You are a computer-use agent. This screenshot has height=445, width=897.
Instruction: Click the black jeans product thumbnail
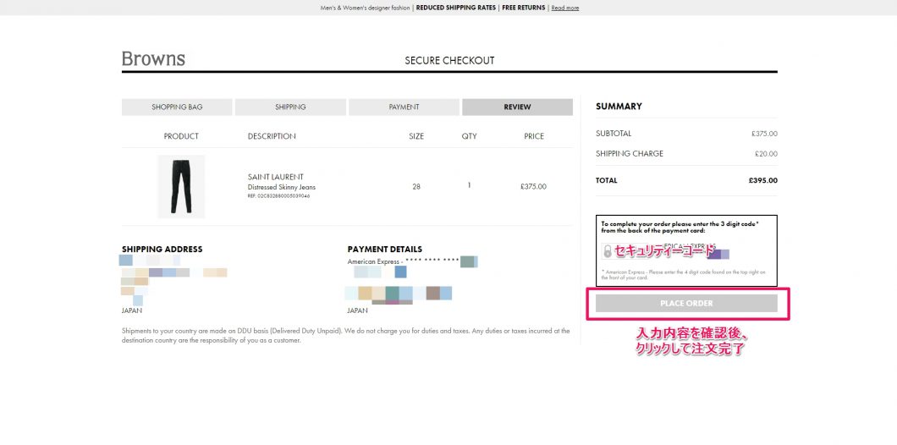point(181,186)
